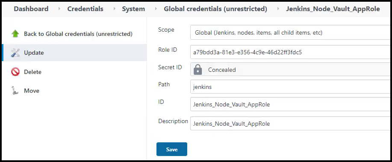
Task: Open the Scope dropdown
Action: pyautogui.click(x=291, y=32)
